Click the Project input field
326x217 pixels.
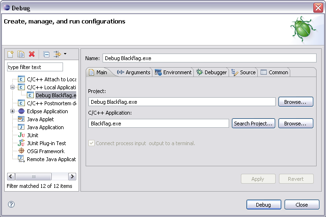[x=182, y=102]
